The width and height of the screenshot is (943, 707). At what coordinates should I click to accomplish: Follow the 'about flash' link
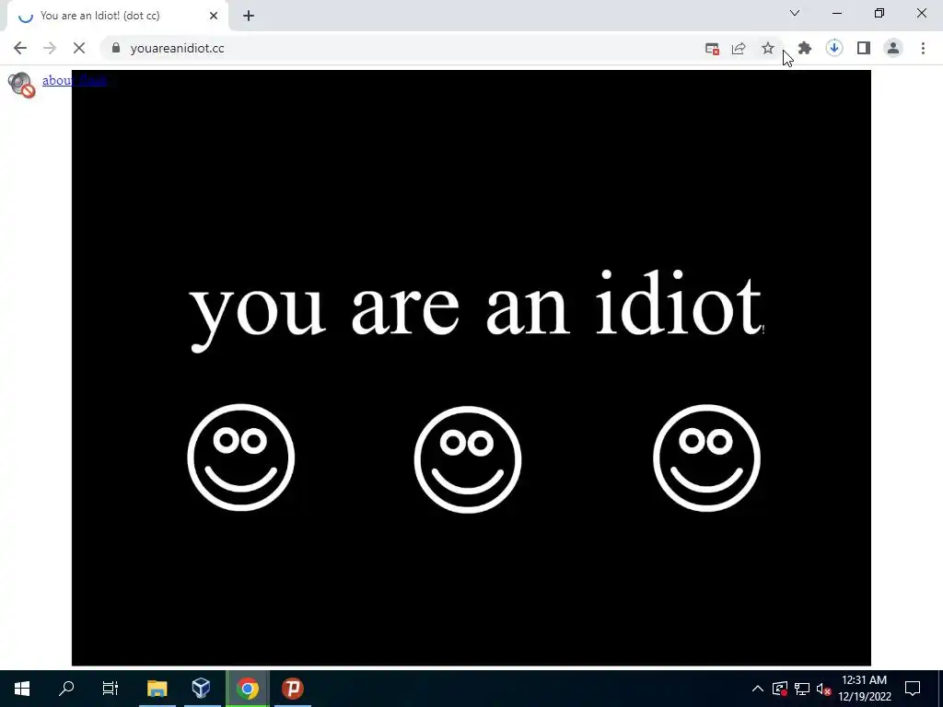coord(75,80)
